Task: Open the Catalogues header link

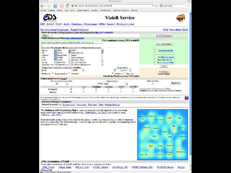Action: point(77,24)
